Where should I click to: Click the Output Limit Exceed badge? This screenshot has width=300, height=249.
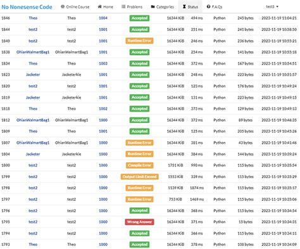(139, 177)
